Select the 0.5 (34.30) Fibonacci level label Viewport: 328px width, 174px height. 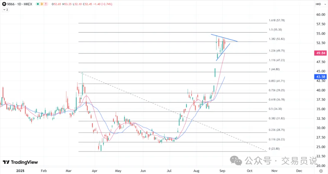(276, 109)
